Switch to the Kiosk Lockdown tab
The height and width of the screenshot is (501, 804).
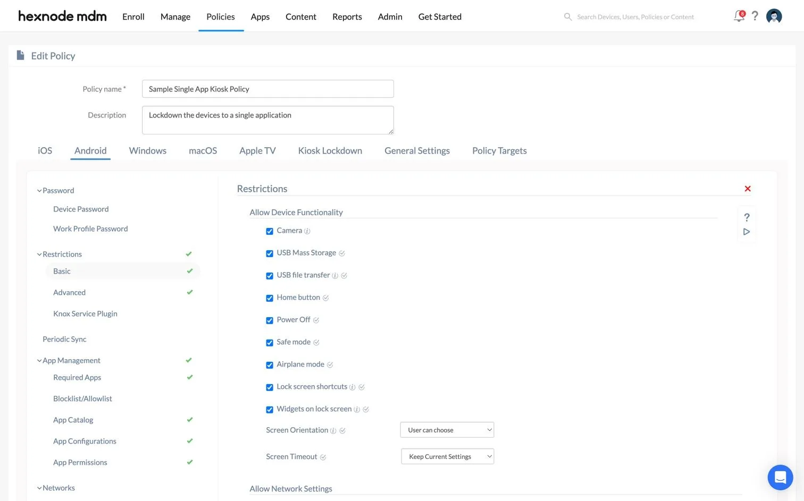tap(330, 150)
